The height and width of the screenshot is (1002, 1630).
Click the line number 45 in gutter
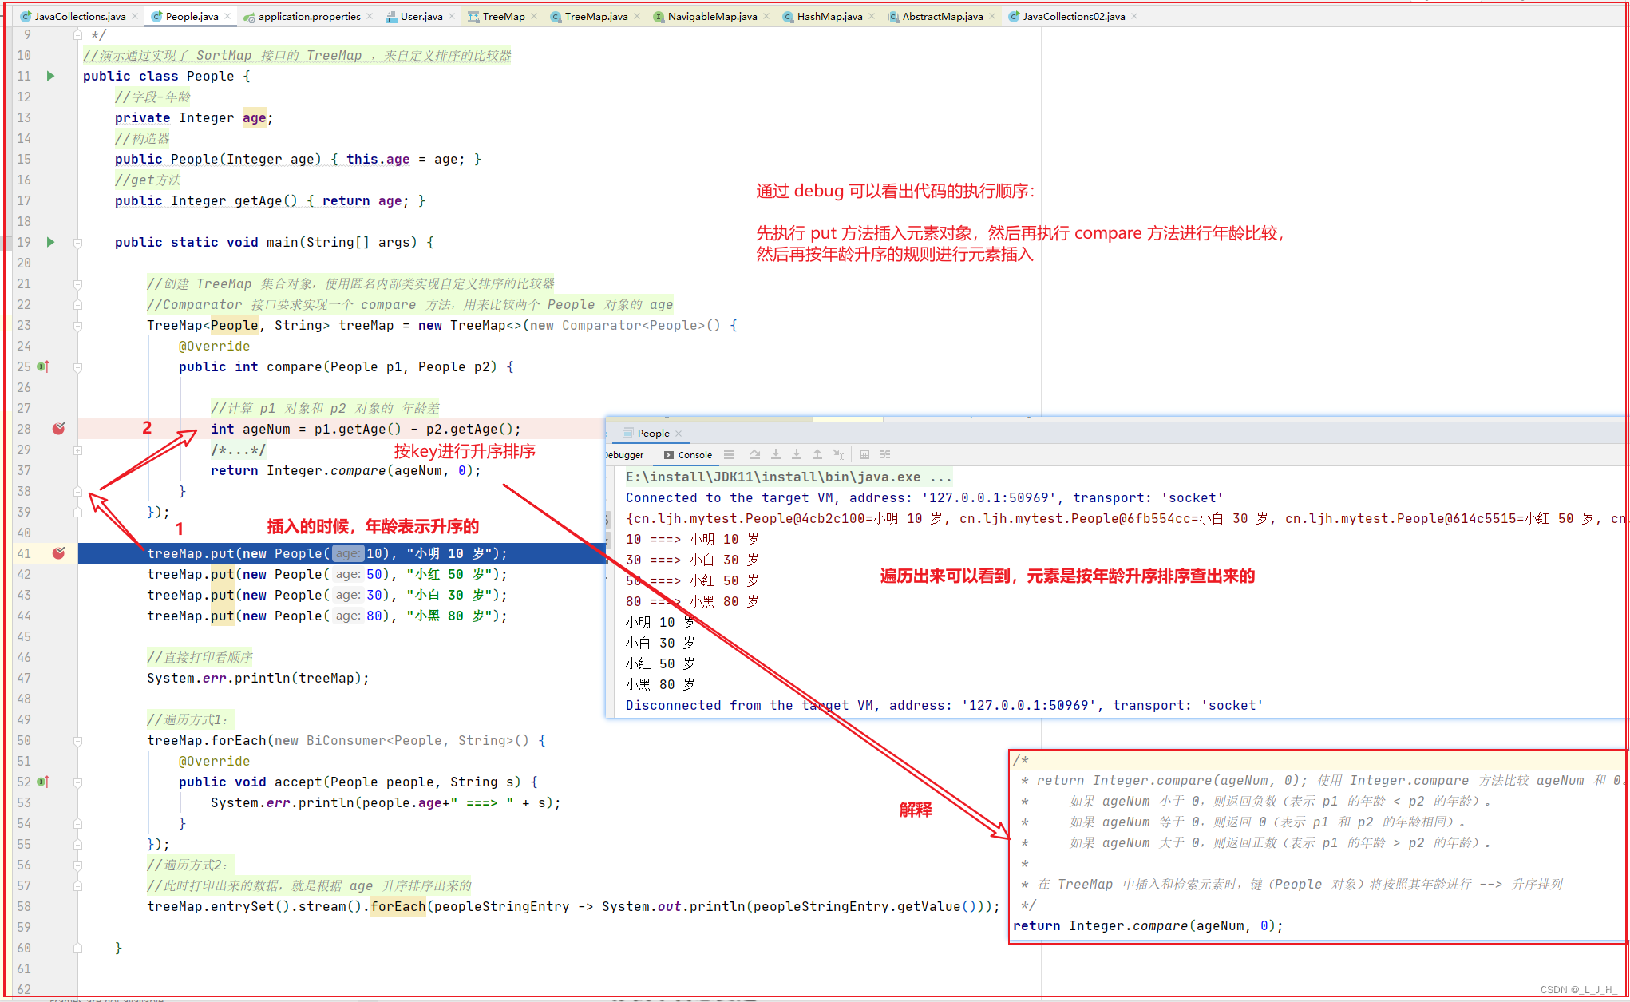[24, 636]
